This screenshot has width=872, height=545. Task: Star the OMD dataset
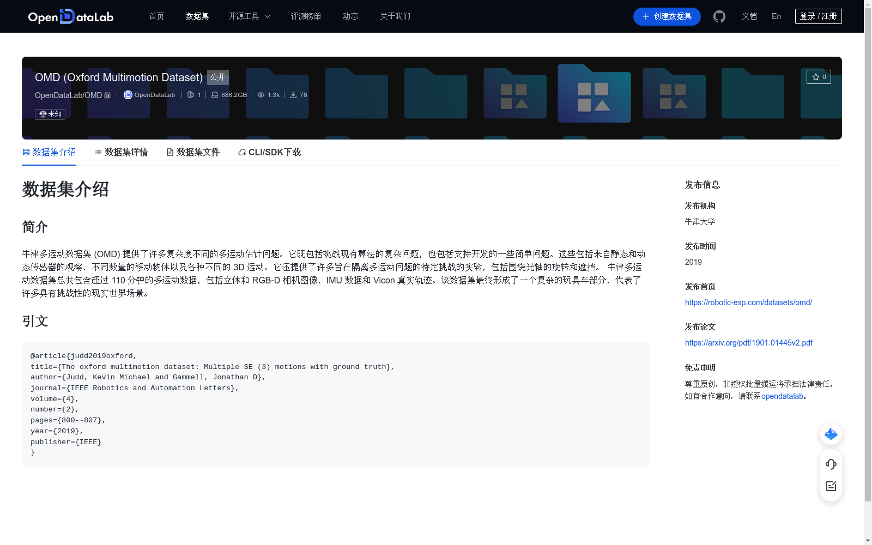(x=819, y=77)
